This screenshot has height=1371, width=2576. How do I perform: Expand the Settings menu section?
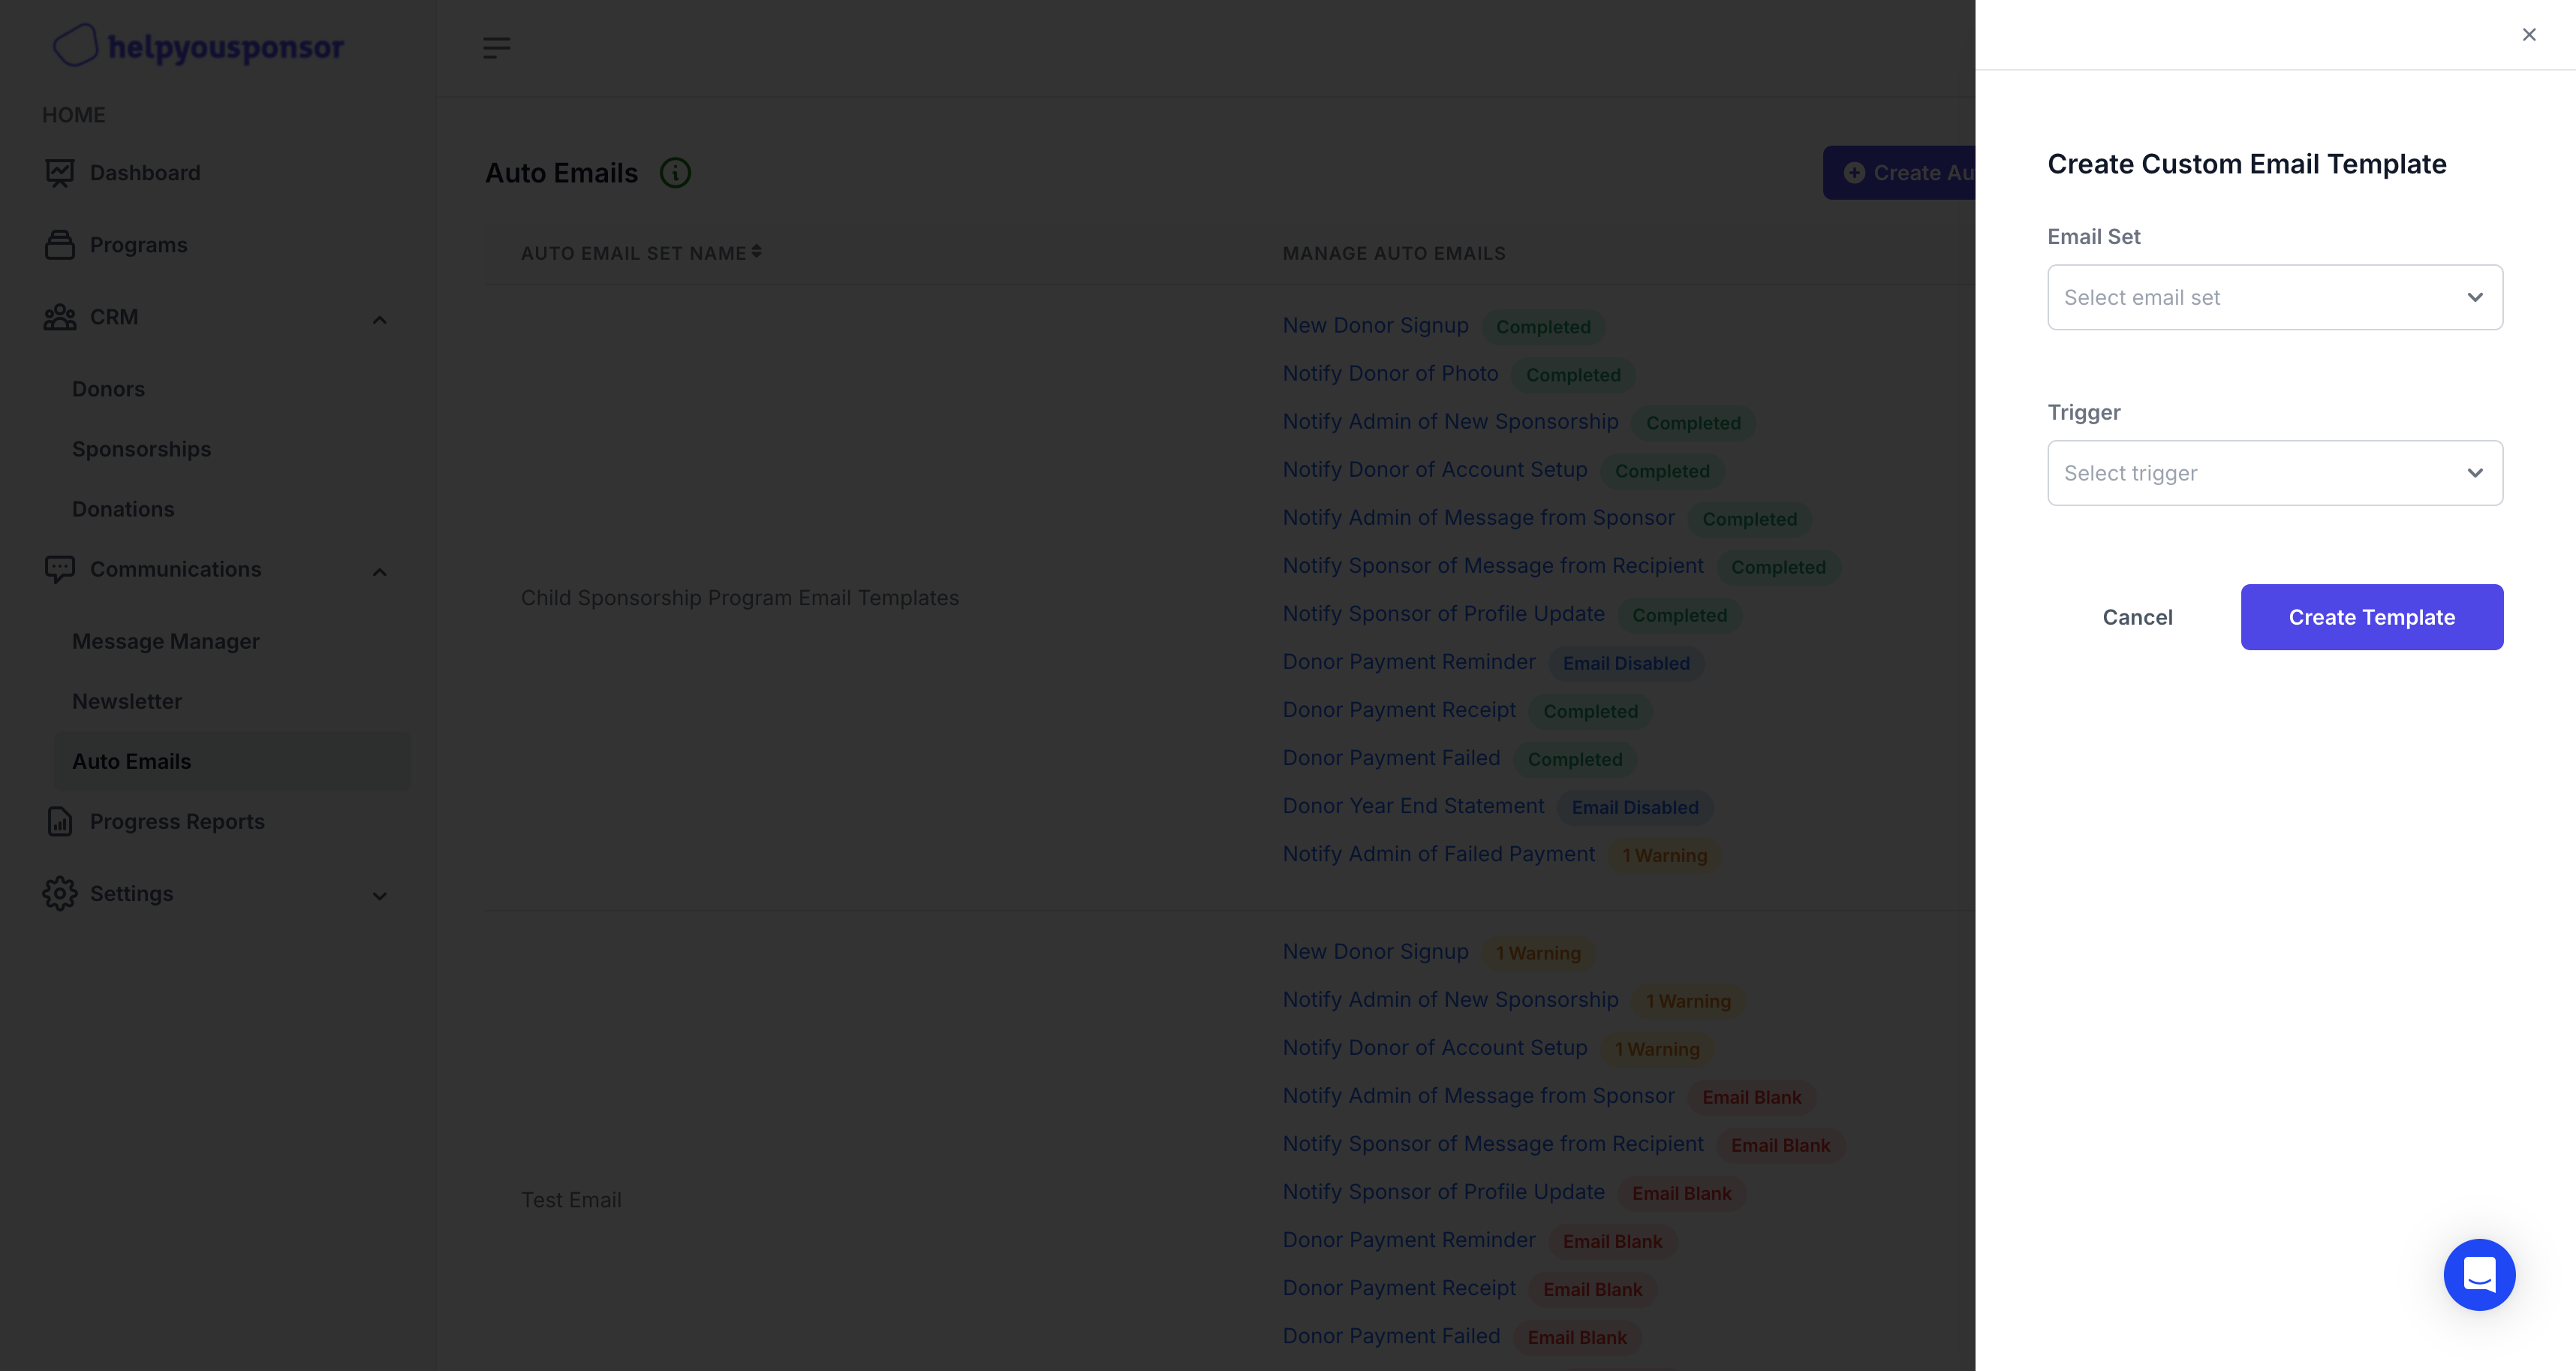[379, 896]
